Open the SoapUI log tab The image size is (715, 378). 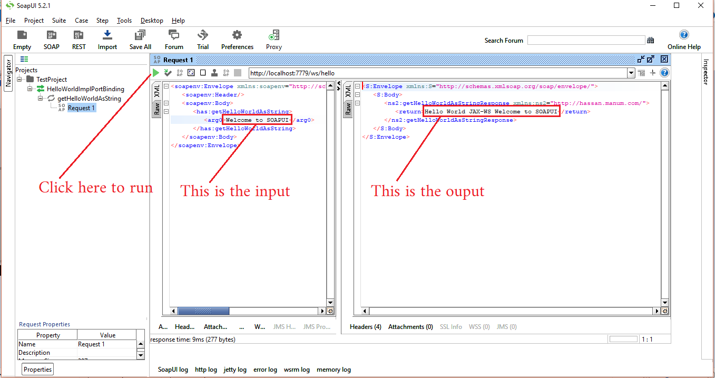(x=173, y=370)
